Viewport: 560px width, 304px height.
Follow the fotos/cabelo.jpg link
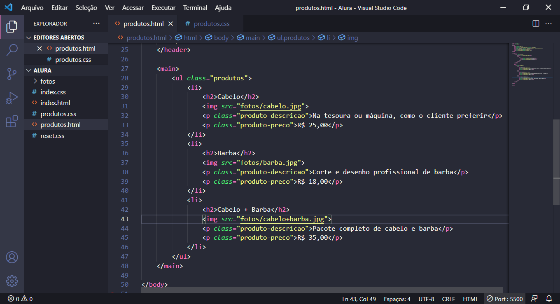coord(271,106)
